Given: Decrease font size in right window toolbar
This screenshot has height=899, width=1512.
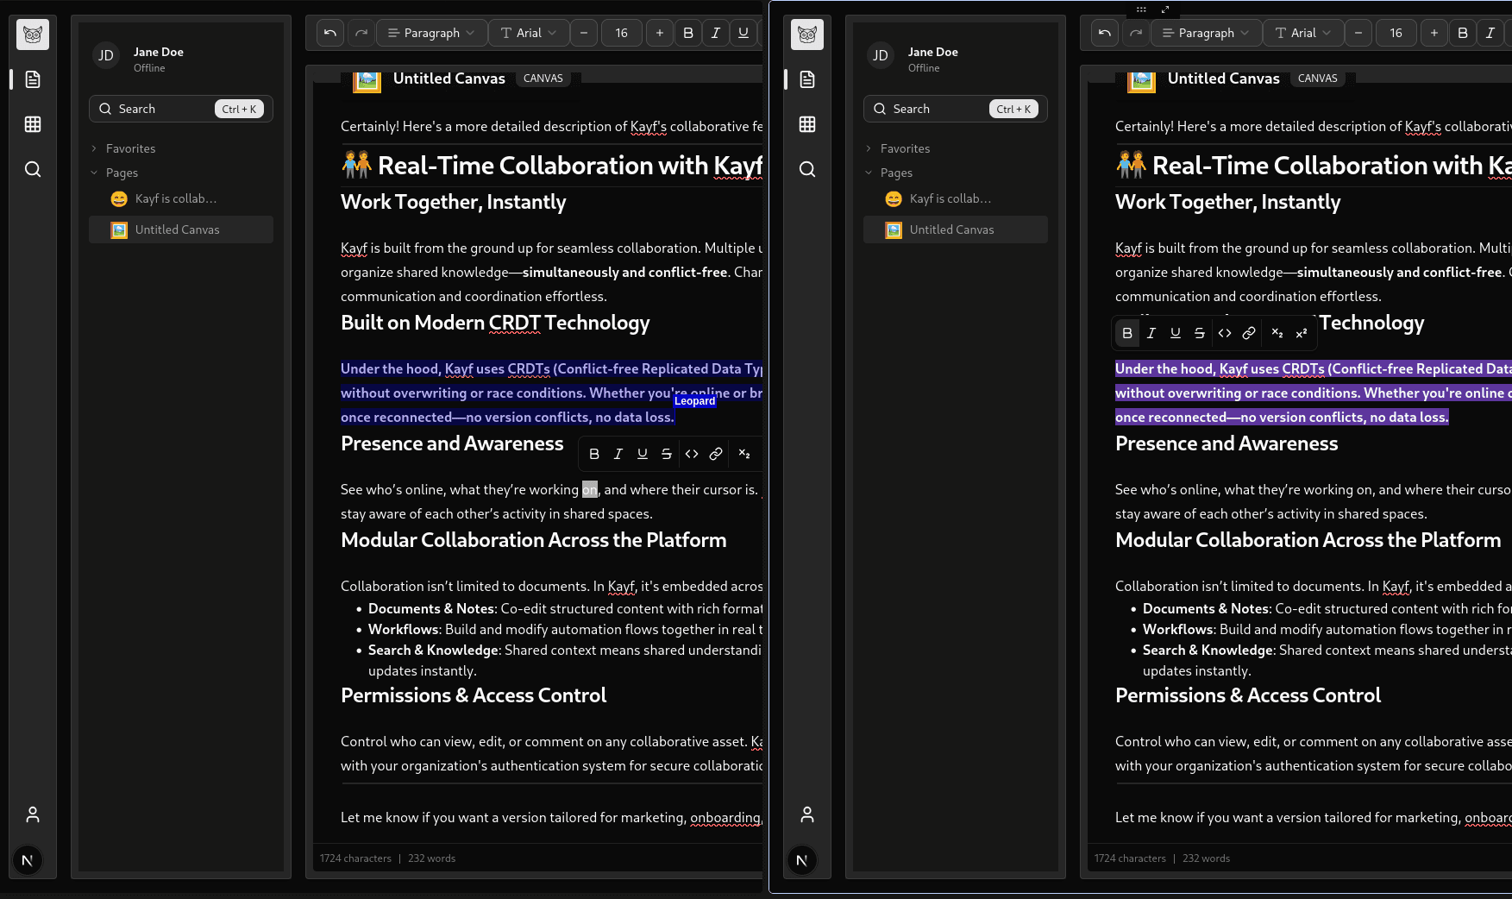Looking at the screenshot, I should (1358, 33).
